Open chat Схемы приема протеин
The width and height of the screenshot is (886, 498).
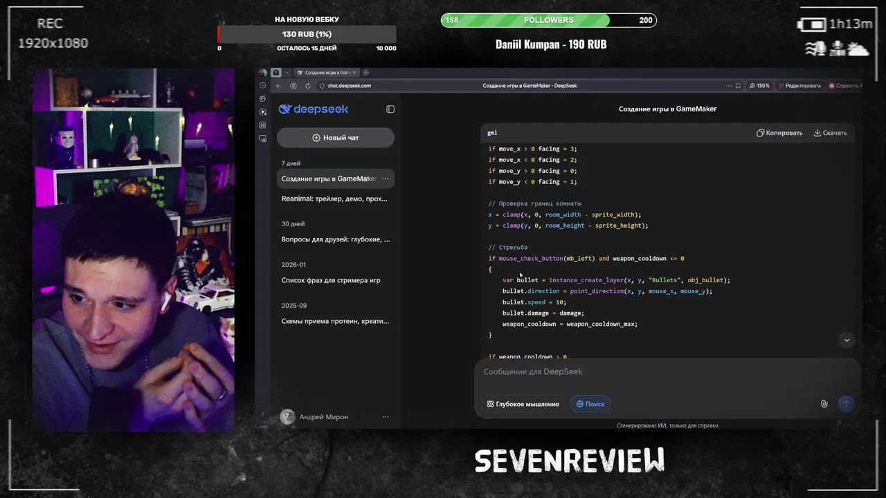coord(335,321)
